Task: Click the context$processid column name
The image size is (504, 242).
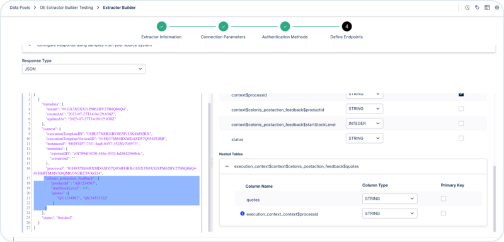Action: 249,95
